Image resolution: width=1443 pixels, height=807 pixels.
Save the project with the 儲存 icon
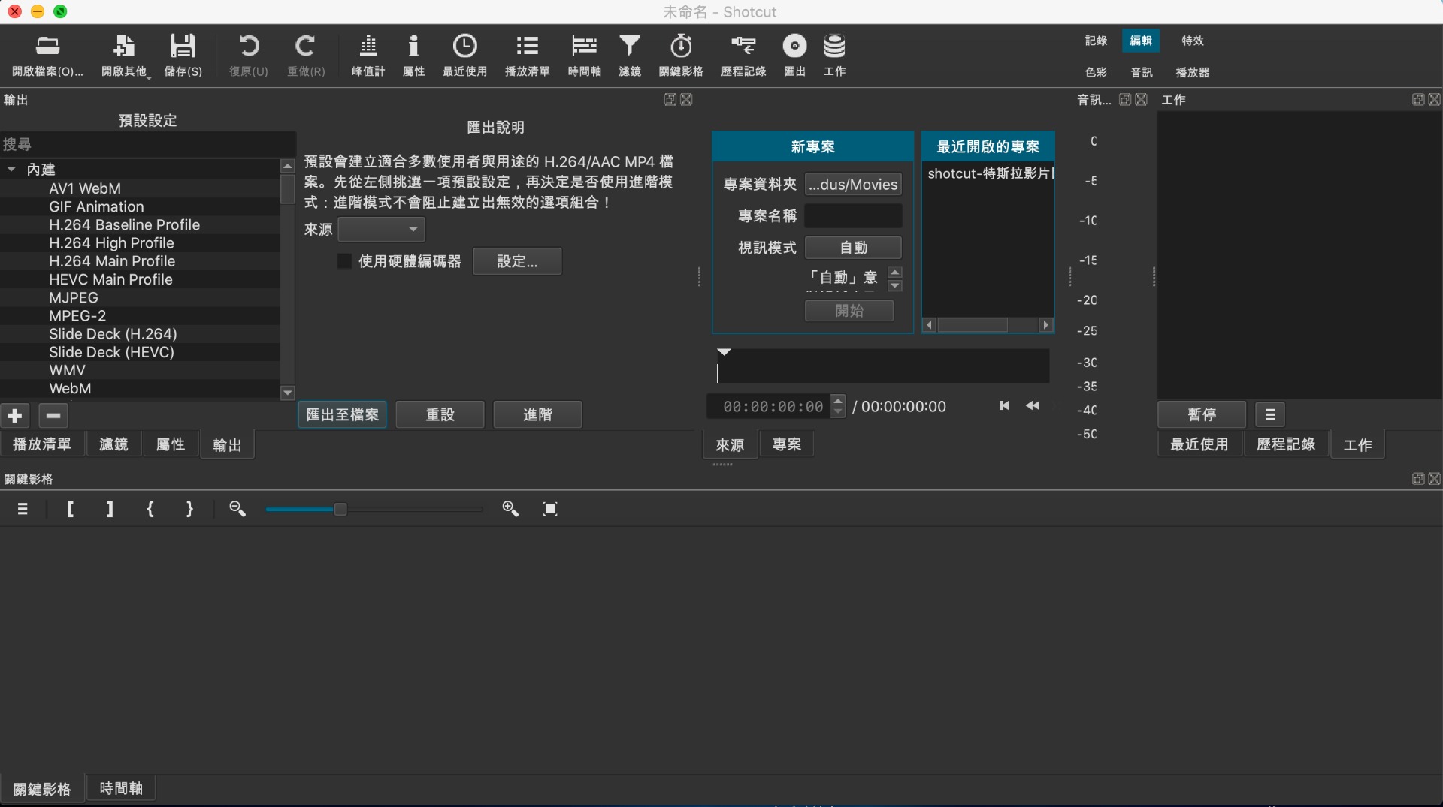click(183, 55)
